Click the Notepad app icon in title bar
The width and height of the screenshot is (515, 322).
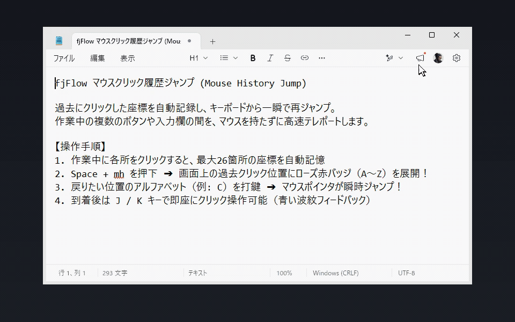click(59, 41)
